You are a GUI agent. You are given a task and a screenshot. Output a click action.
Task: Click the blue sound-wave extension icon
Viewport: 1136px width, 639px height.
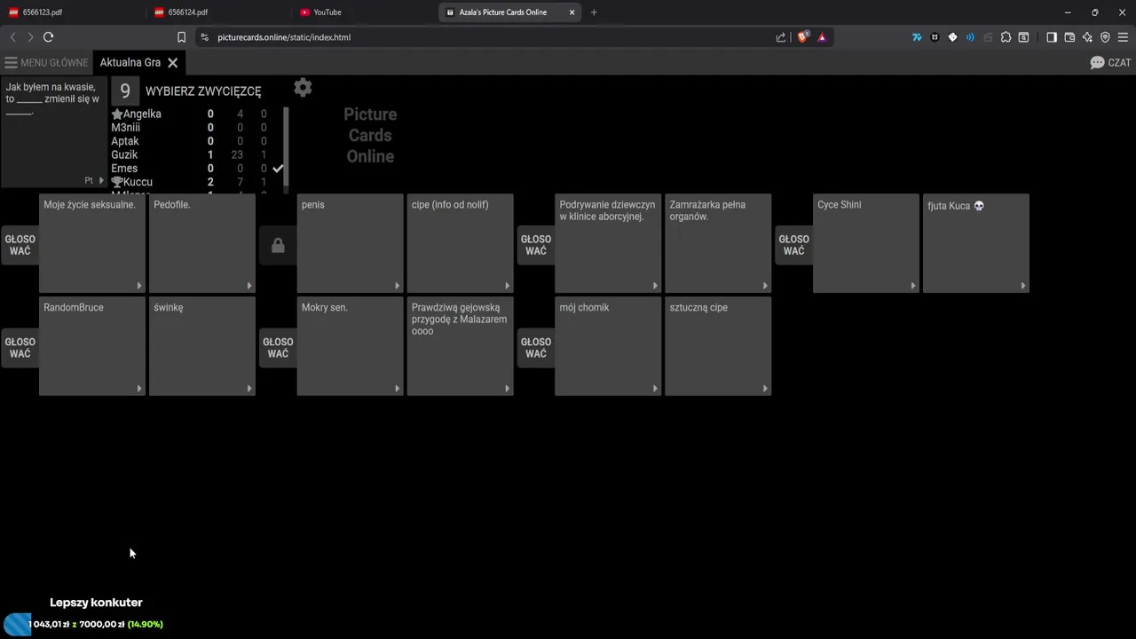970,37
